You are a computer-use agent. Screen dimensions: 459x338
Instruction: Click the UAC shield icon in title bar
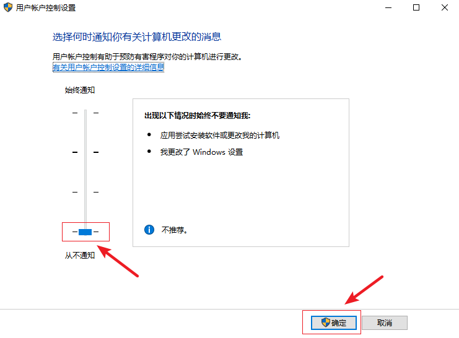pyautogui.click(x=8, y=7)
